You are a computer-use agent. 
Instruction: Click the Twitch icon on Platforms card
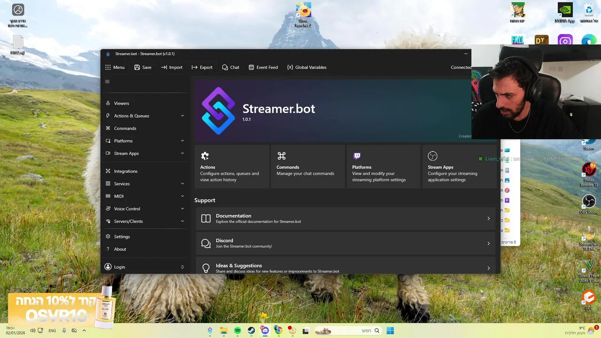[357, 156]
